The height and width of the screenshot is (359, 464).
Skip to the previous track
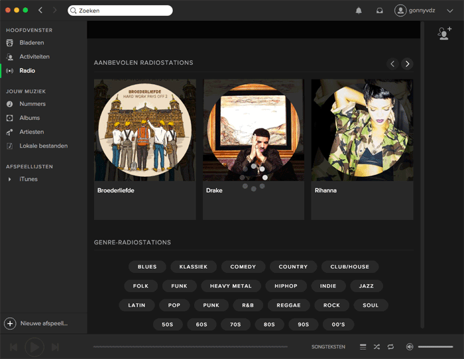[14, 347]
